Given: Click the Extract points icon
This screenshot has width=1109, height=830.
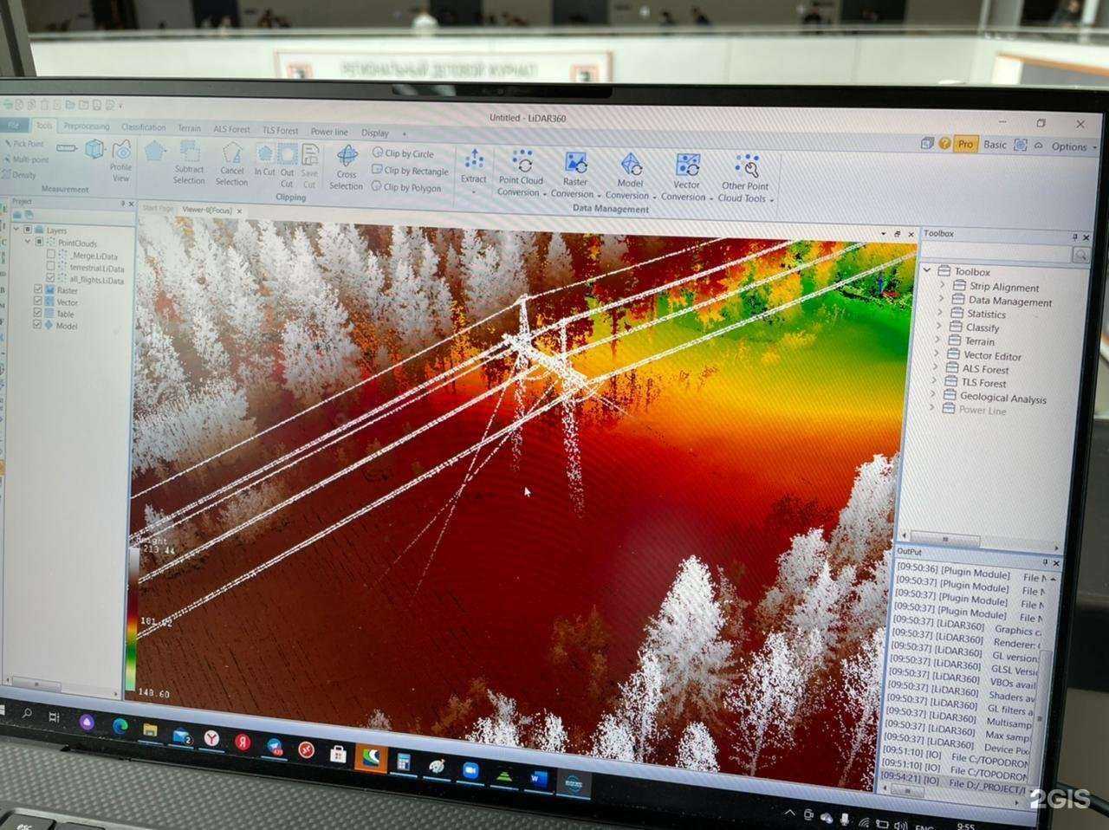Looking at the screenshot, I should tap(474, 165).
